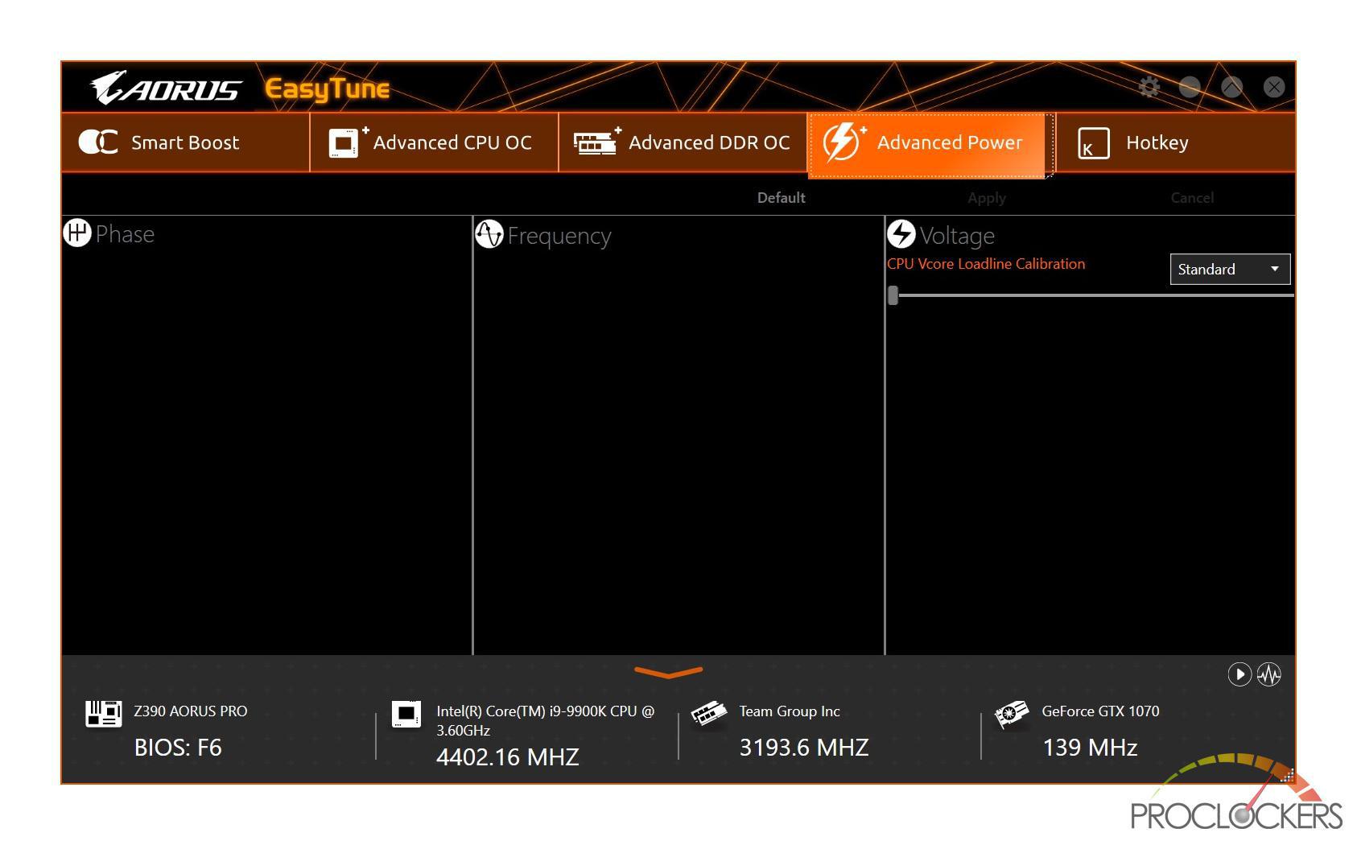Close the EasyTune window
Screen dimensions: 1357x845
point(1274,87)
